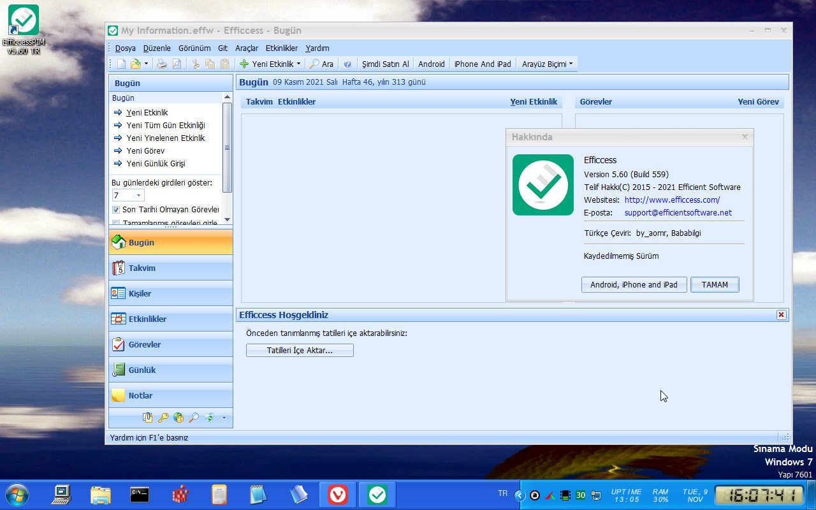Click the support email link
The width and height of the screenshot is (816, 510).
pyautogui.click(x=678, y=213)
